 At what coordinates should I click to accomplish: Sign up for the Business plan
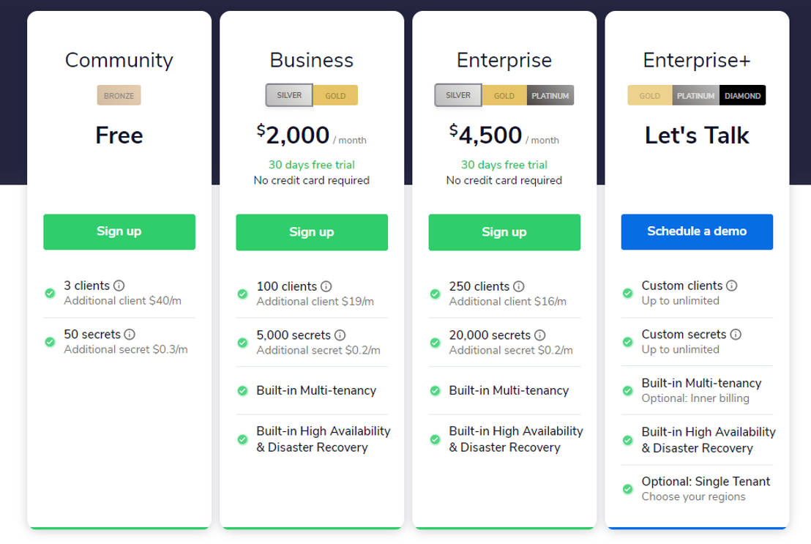tap(311, 232)
